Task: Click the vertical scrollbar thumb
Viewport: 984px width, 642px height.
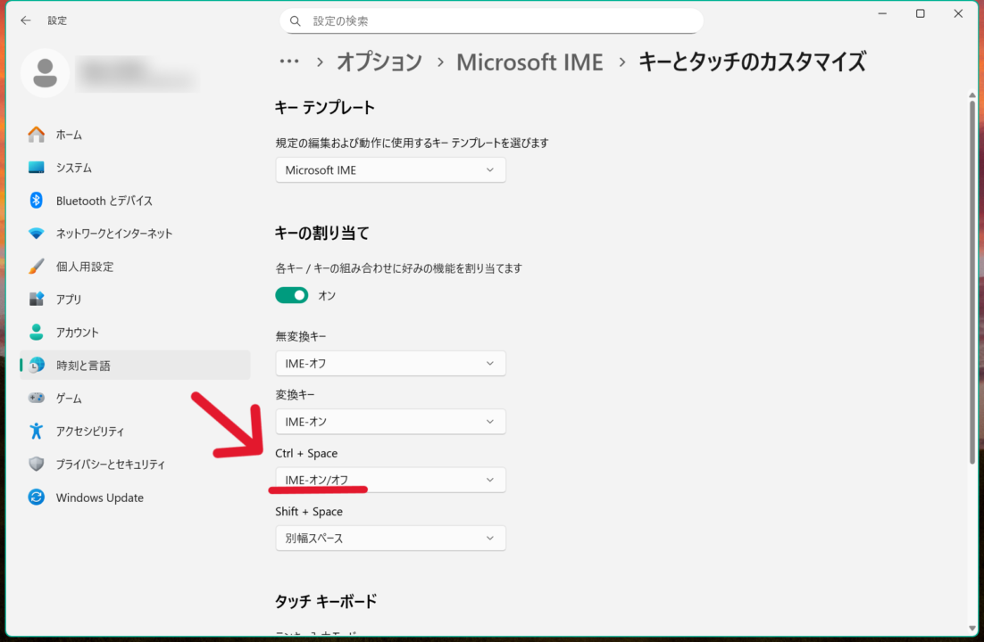Action: (x=972, y=282)
